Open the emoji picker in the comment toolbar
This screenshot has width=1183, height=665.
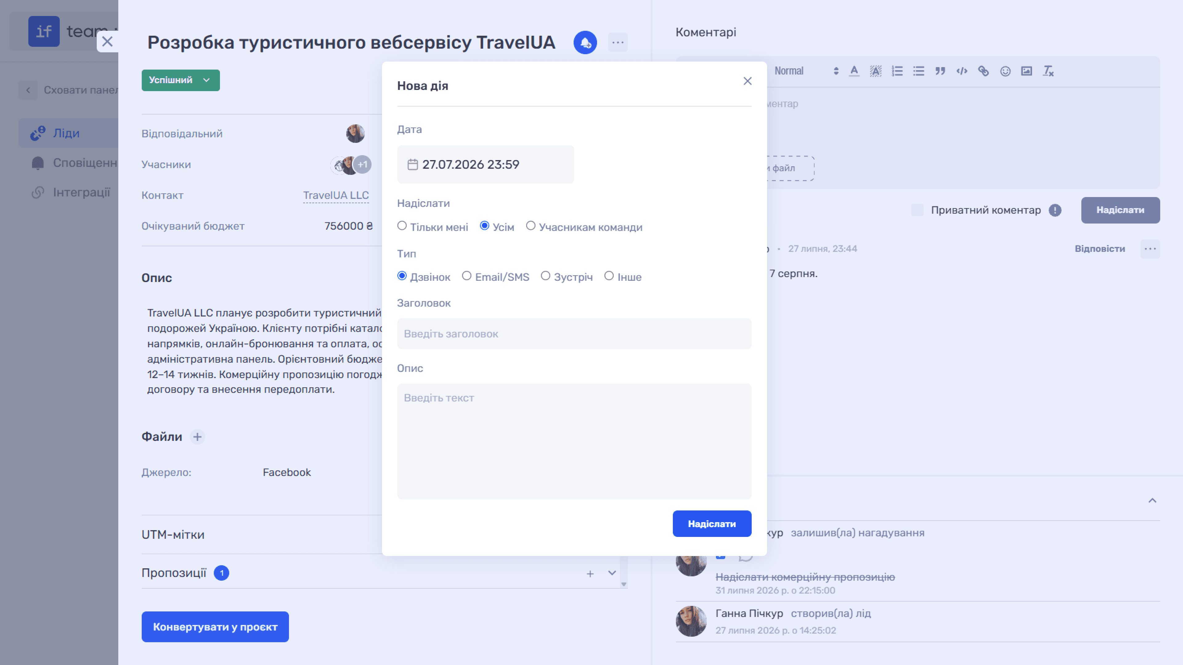pos(1005,71)
